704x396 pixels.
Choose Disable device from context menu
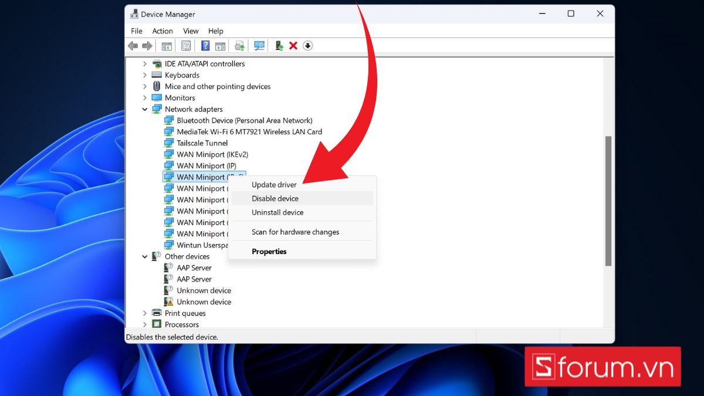(302, 198)
